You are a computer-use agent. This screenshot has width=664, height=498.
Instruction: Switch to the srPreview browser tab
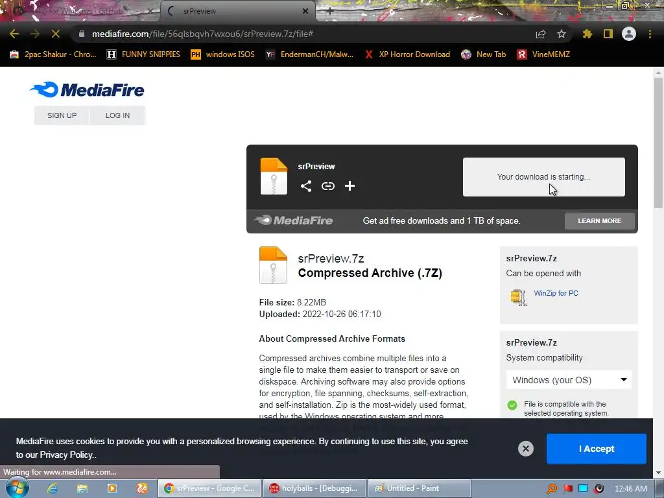[x=237, y=11]
